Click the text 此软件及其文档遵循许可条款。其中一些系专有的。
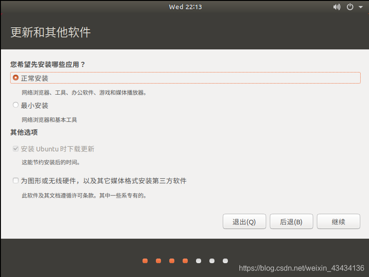Viewport: 369px width, 277px height. coord(84,195)
